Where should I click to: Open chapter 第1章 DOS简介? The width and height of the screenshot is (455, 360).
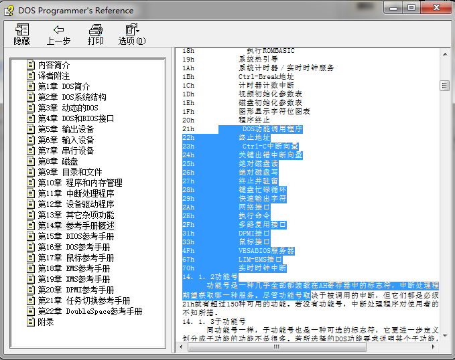click(x=64, y=86)
